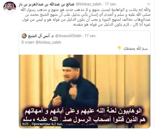The width and height of the screenshot is (155, 129).
Task: Click the Просмотры 6,2 тыс. view counter
Action: point(47,124)
